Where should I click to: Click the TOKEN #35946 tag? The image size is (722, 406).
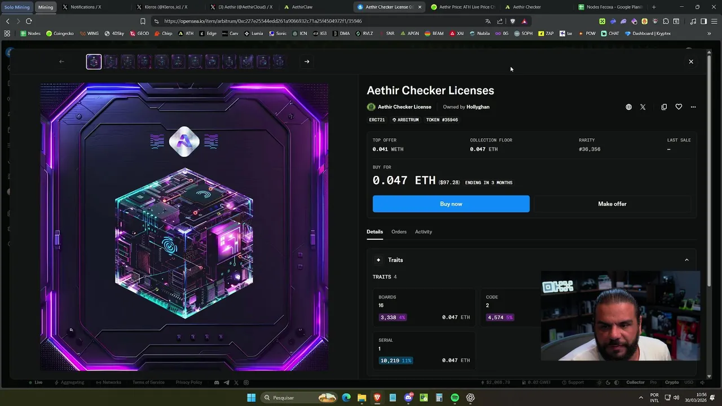[x=442, y=120]
